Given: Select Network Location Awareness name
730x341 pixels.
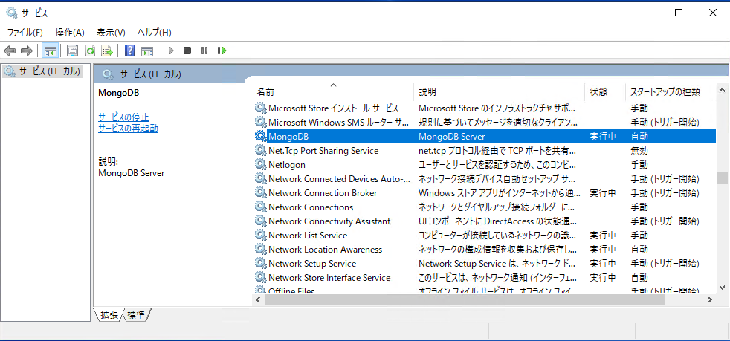Looking at the screenshot, I should click(x=326, y=250).
